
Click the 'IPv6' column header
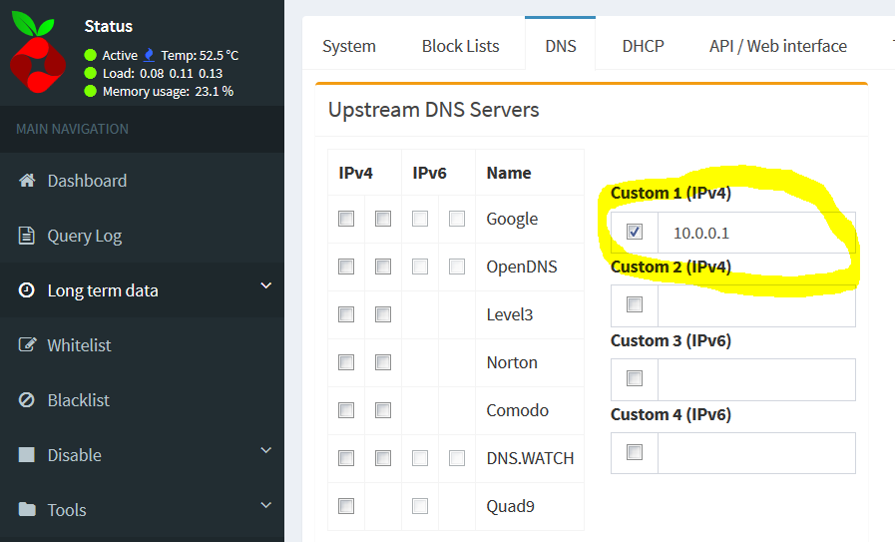(x=429, y=173)
